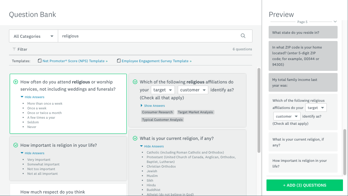Screen dimensions: 348x196
Task: Uncheck the 'What is your current religion' question
Action: click(135, 138)
